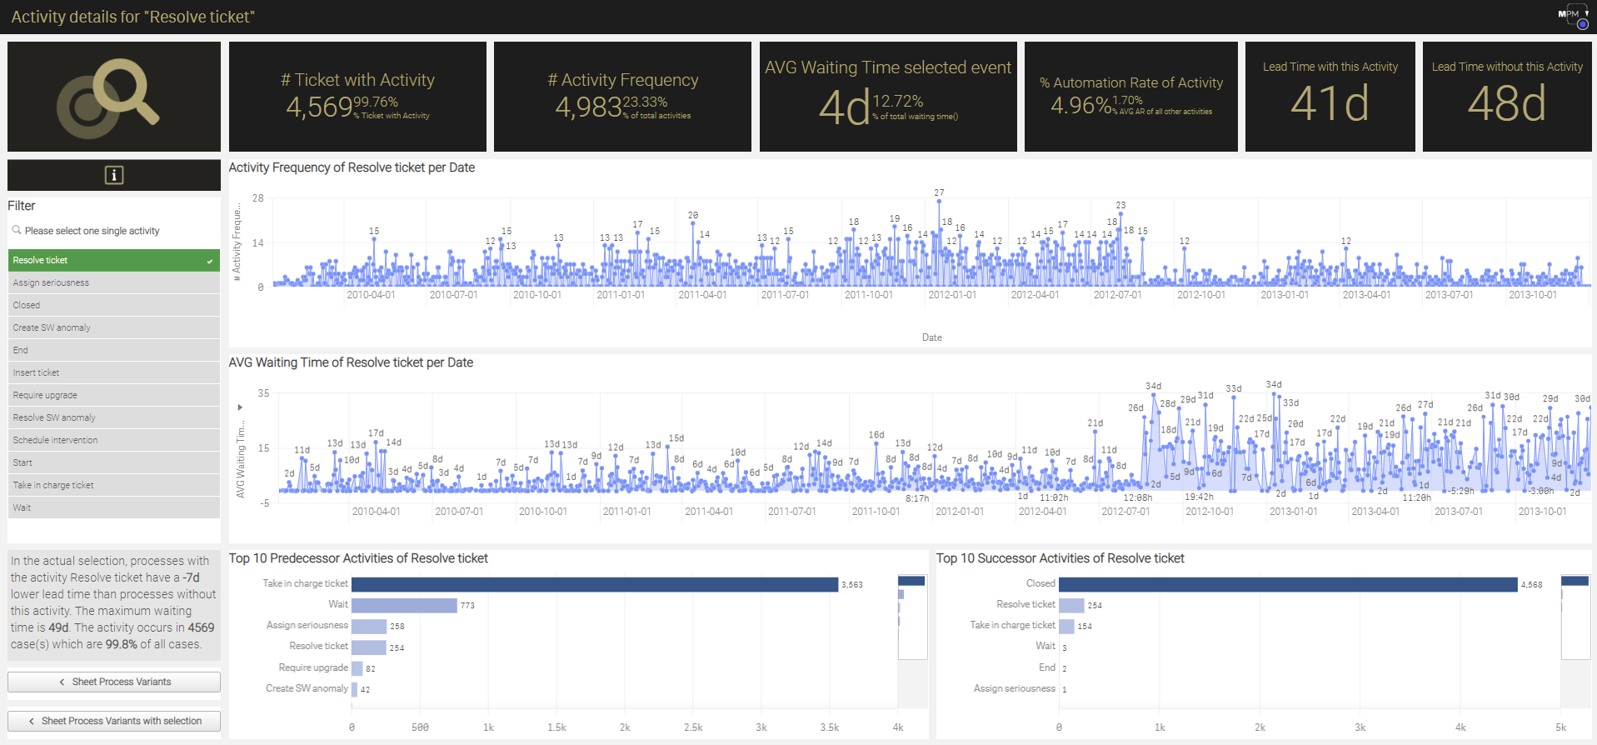The image size is (1597, 745).
Task: Click Activity Frequency per Date chart title
Action: coord(352,167)
